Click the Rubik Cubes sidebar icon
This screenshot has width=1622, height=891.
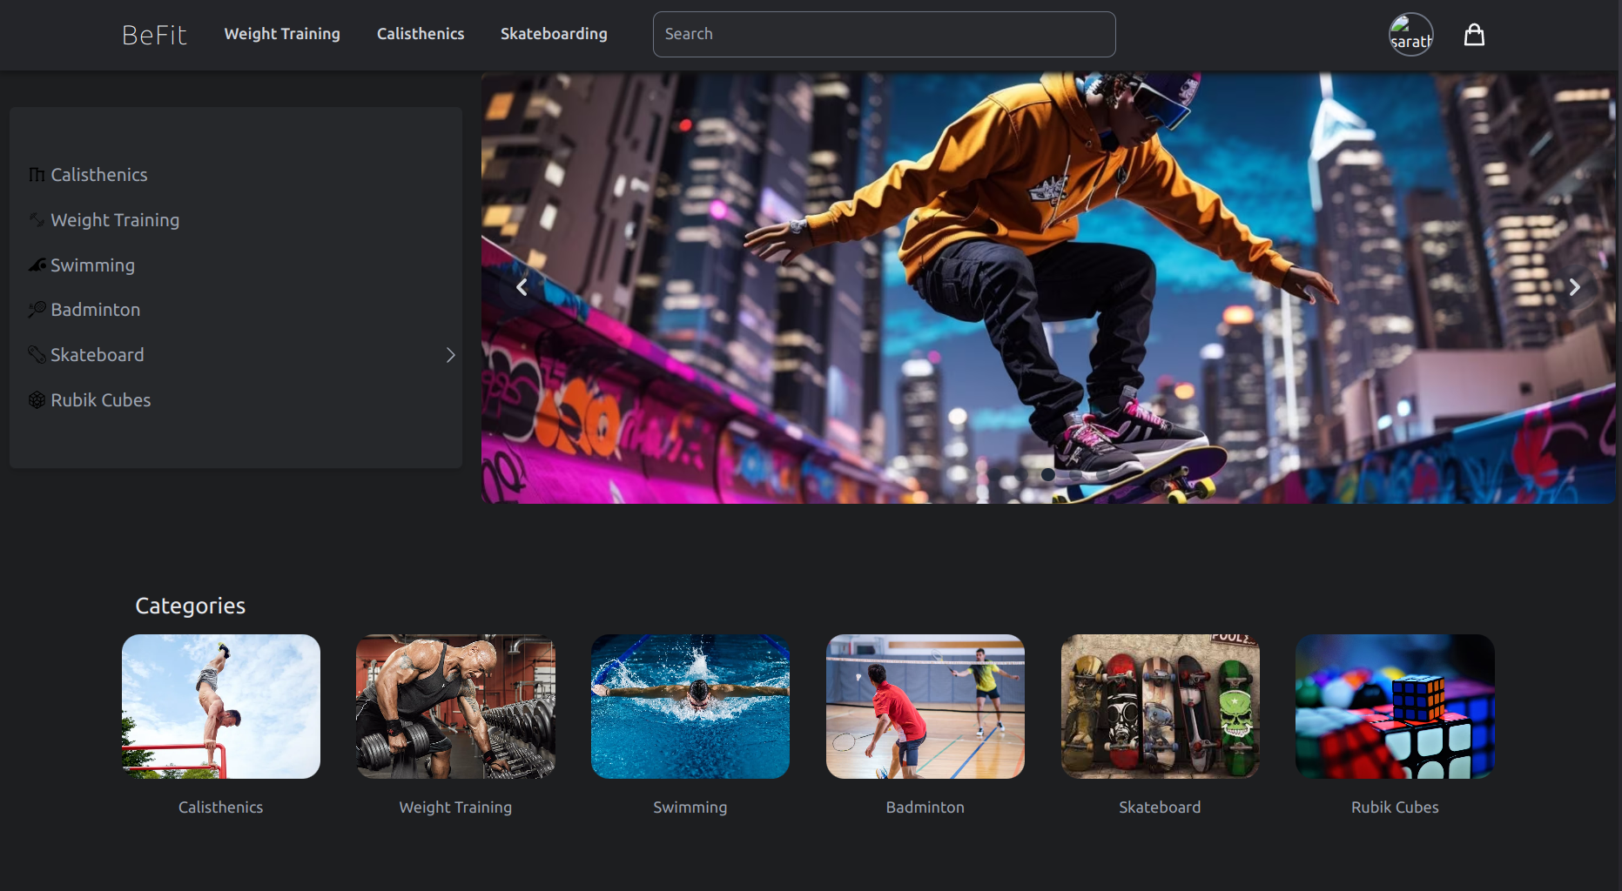(37, 400)
